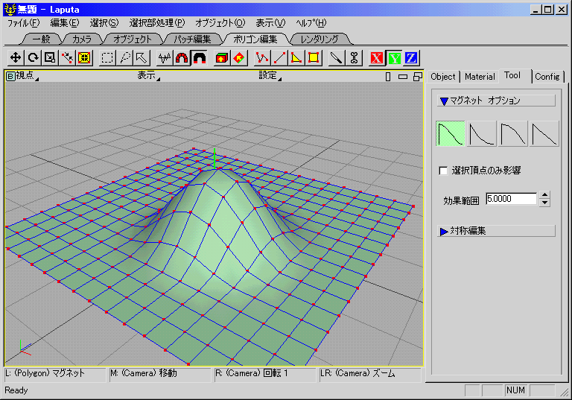Choose the first smooth falloff curve
This screenshot has height=400, width=572.
[450, 133]
